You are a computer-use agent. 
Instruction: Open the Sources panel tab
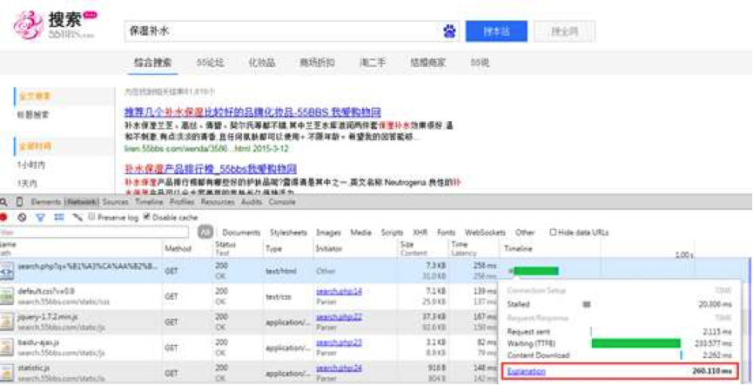point(115,202)
